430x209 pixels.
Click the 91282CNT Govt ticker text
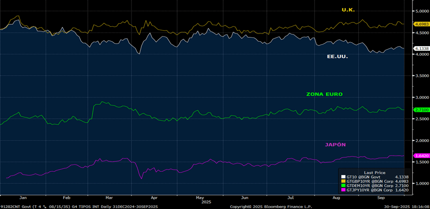click(x=15, y=206)
